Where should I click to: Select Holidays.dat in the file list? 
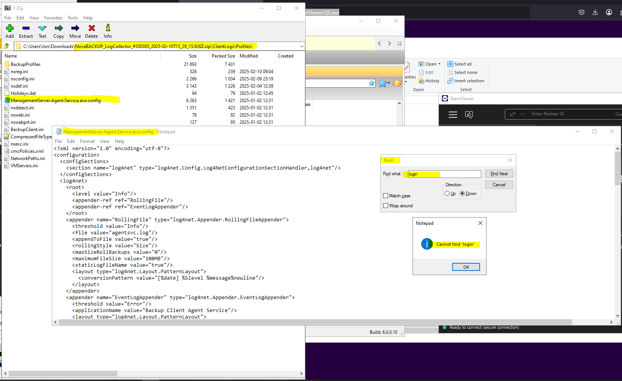(23, 93)
